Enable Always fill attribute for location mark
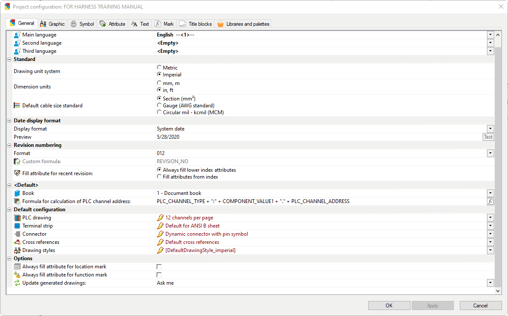The image size is (508, 316). point(159,267)
